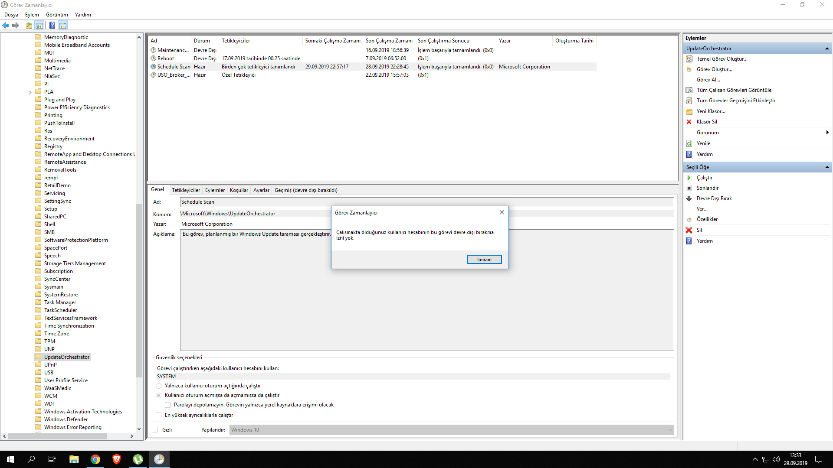Image resolution: width=833 pixels, height=468 pixels.
Task: Select Yalnızca kullanıcı oturum açtığında çalıştır radio
Action: click(159, 386)
